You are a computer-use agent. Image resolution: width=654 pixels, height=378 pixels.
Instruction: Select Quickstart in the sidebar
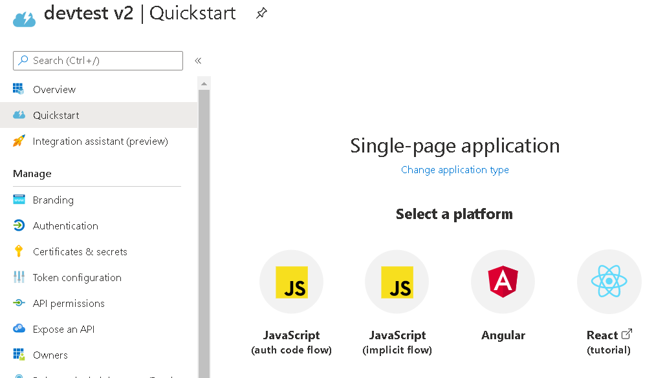(98, 115)
